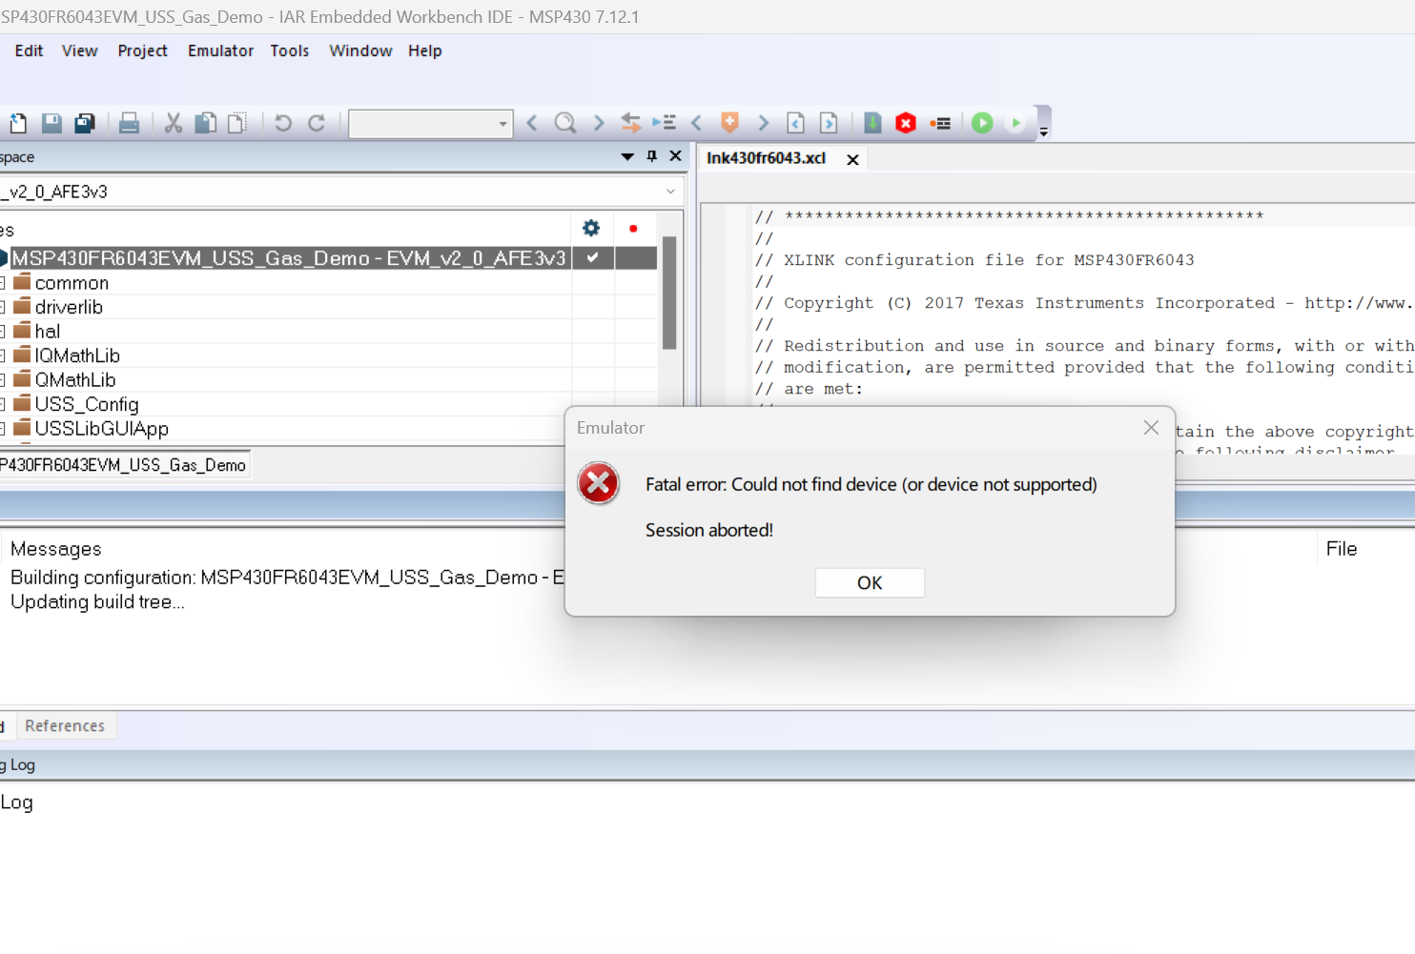Click Debug without Downloading icon

click(x=1015, y=123)
